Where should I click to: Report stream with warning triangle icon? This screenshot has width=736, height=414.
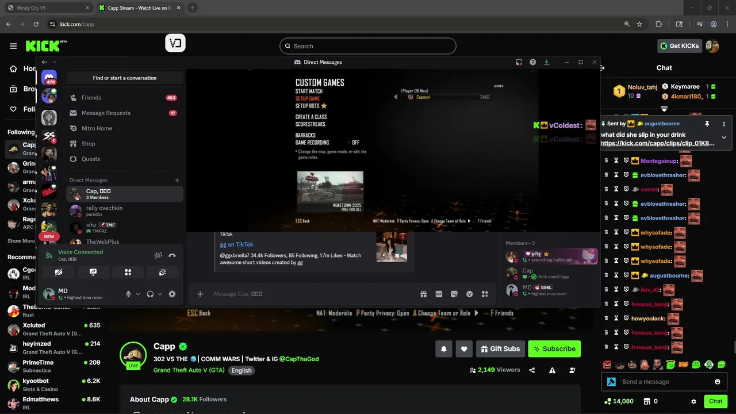click(552, 370)
